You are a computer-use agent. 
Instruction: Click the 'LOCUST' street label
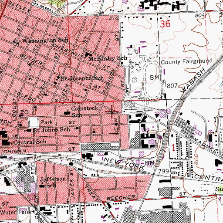(14, 110)
